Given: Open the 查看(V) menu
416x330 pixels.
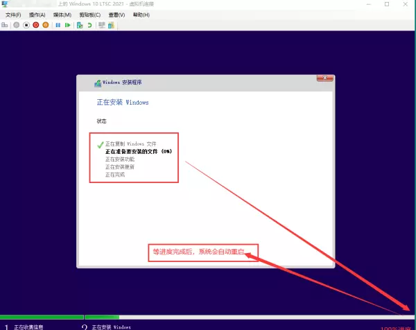Looking at the screenshot, I should click(x=116, y=15).
